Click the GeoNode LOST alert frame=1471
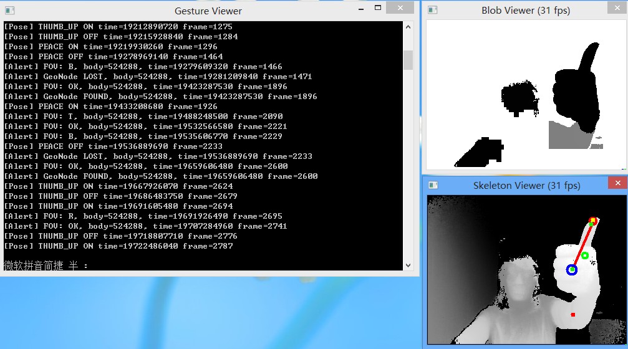The image size is (628, 349). click(x=158, y=77)
